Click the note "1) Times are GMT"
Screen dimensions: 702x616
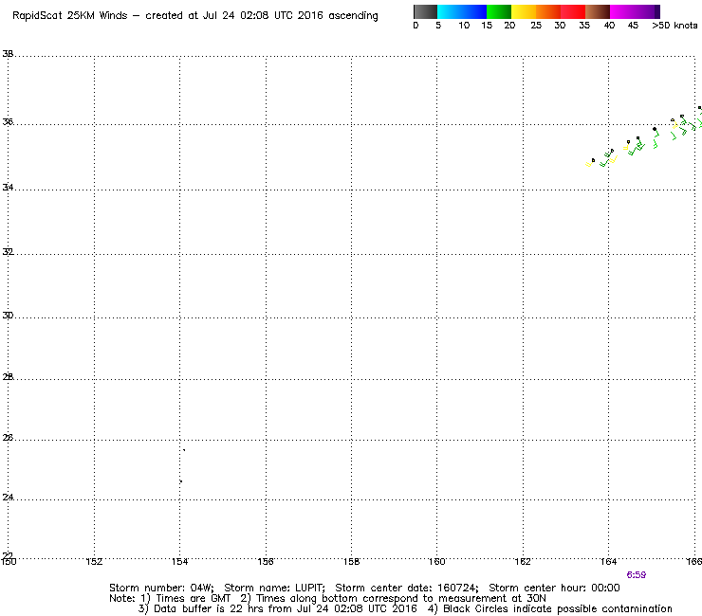point(186,599)
